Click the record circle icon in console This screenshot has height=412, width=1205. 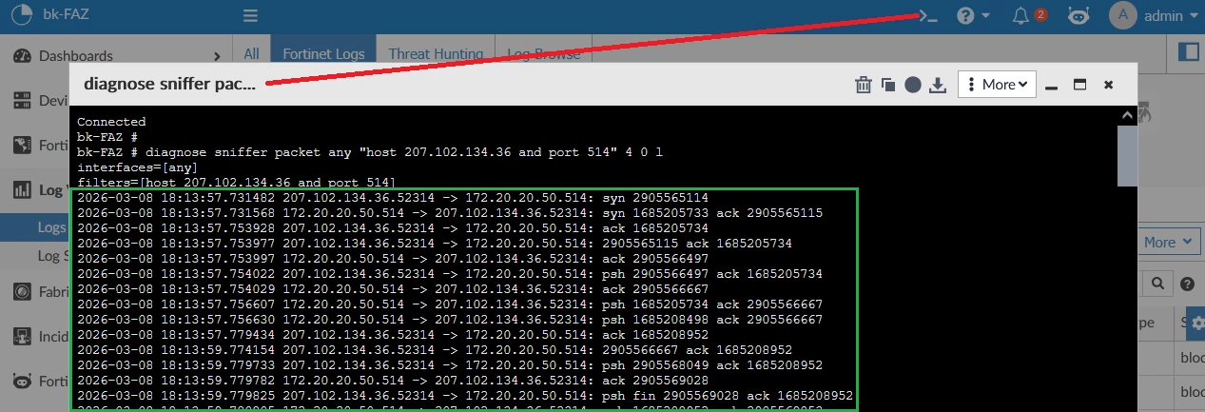pos(913,85)
